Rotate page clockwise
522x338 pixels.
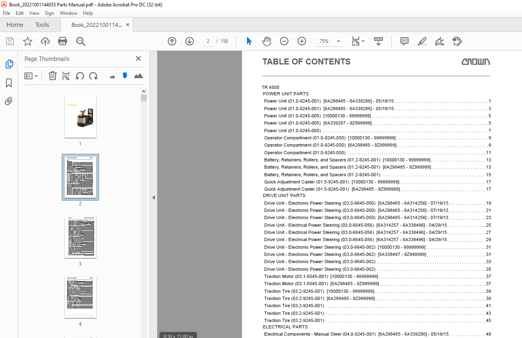tap(93, 76)
